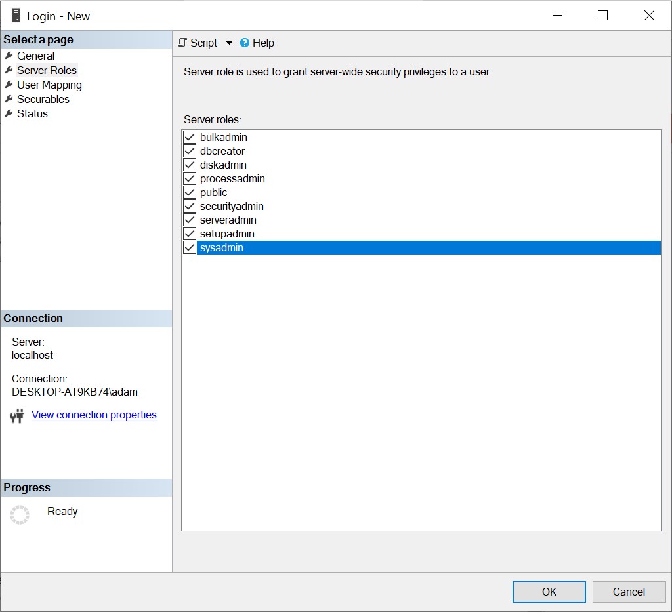Switch to the User Mapping page
The width and height of the screenshot is (672, 612).
coord(49,85)
